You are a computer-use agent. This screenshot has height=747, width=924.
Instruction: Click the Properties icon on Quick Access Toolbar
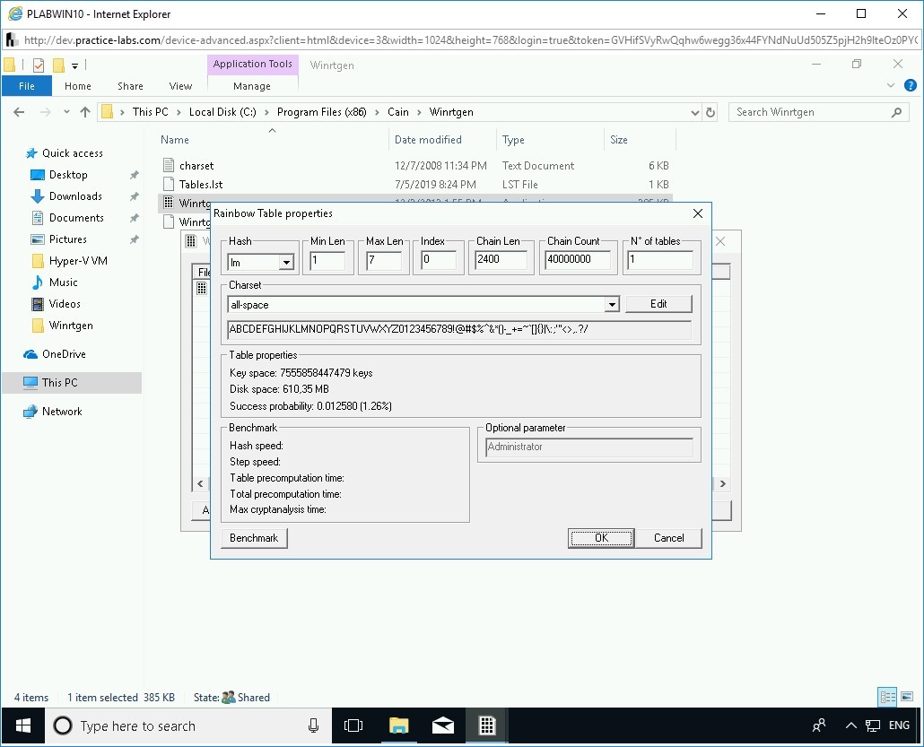[x=38, y=65]
